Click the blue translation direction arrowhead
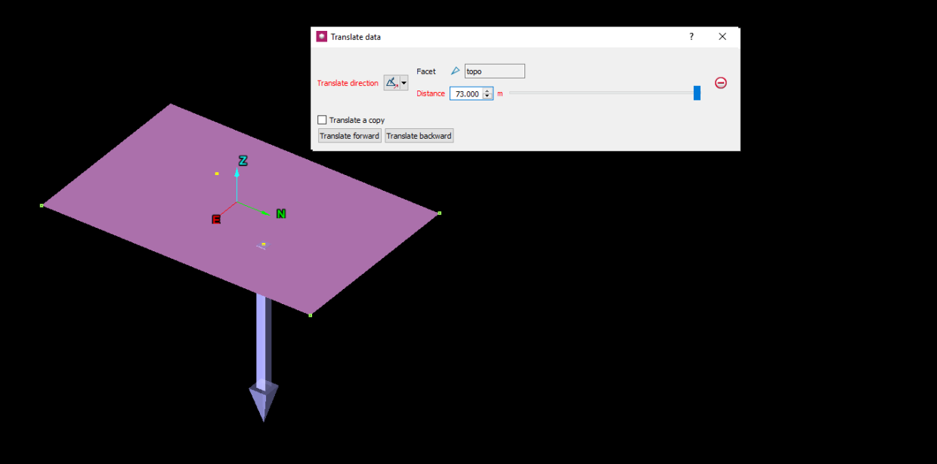Screen dimensions: 937x464 pyautogui.click(x=264, y=402)
